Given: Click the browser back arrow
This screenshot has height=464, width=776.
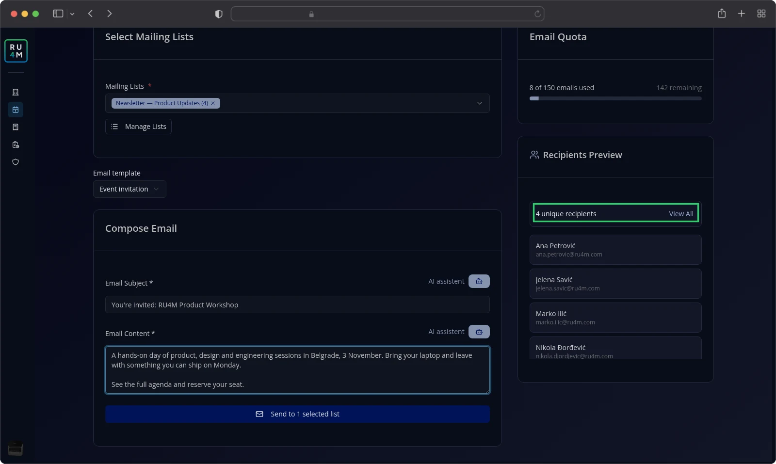Looking at the screenshot, I should [90, 14].
